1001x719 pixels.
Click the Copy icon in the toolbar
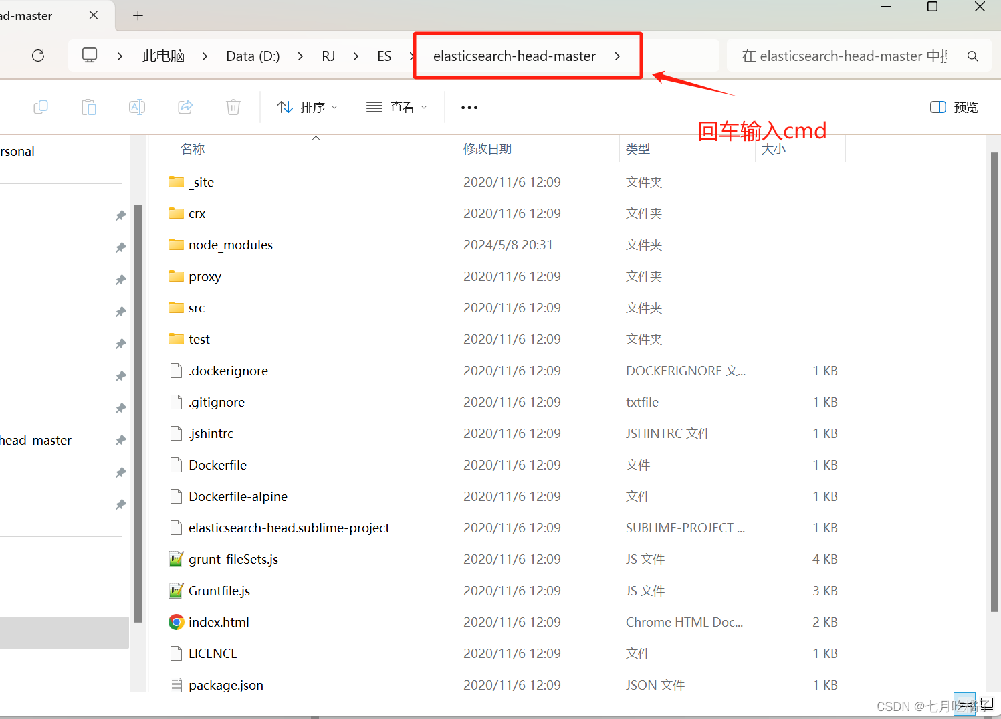click(x=41, y=107)
